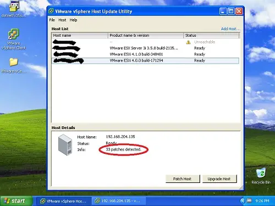This screenshot has width=275, height=206.
Task: Click the yellow warning icon beside Unreachable
Action: click(x=188, y=42)
